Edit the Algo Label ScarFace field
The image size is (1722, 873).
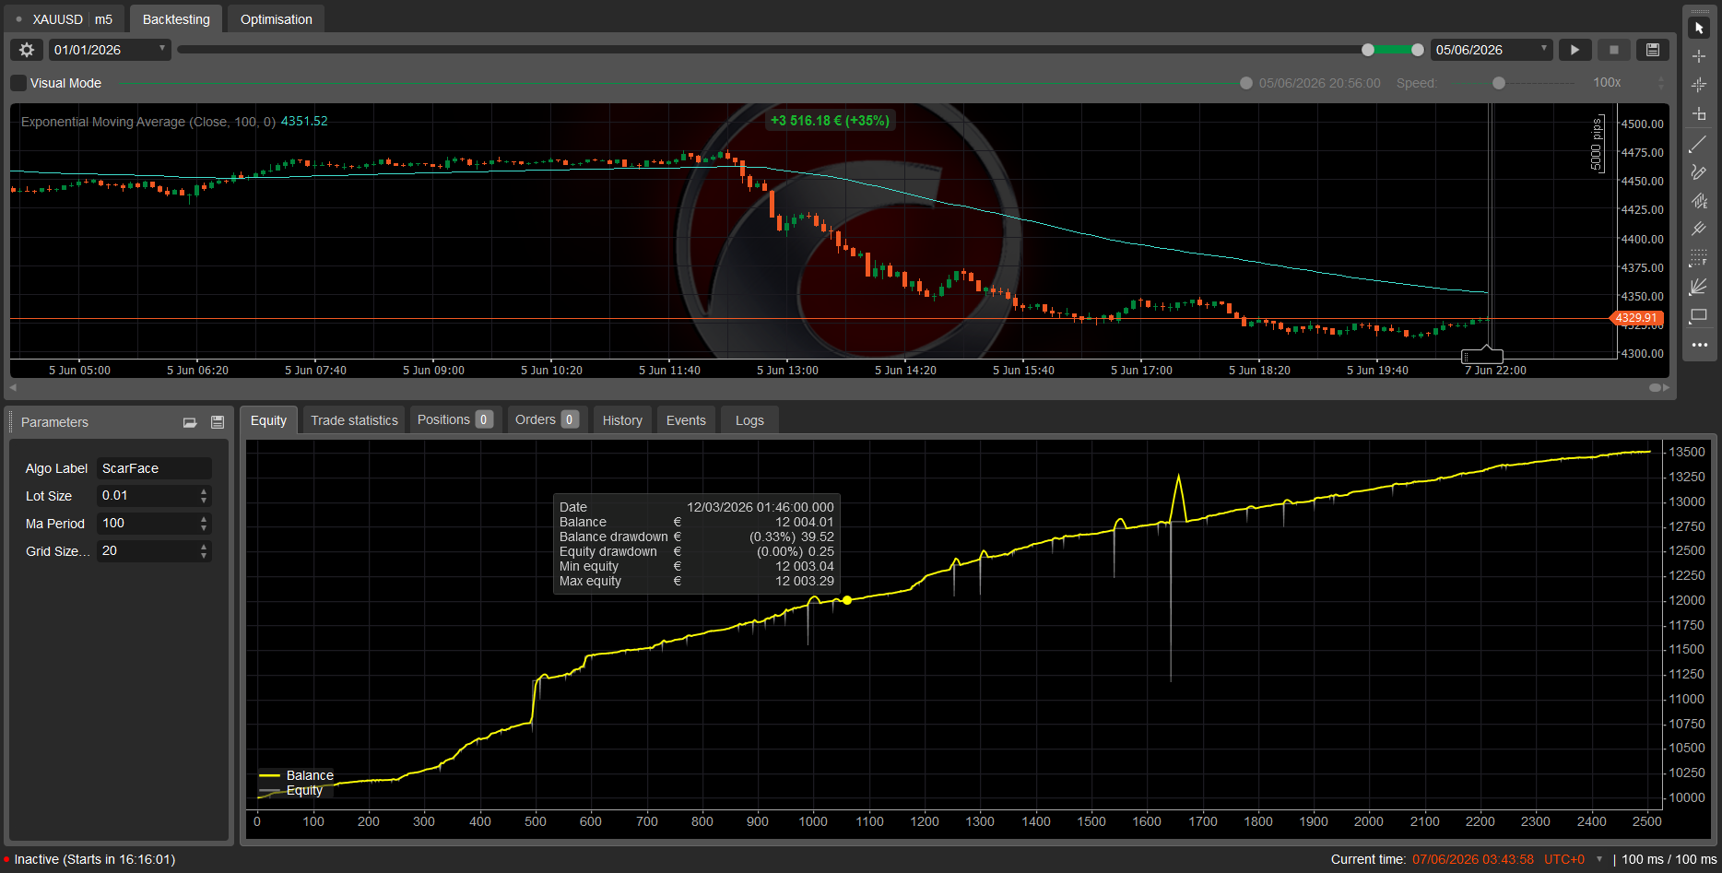[154, 468]
